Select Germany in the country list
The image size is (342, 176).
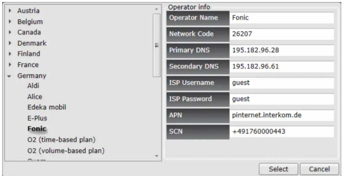pyautogui.click(x=32, y=76)
